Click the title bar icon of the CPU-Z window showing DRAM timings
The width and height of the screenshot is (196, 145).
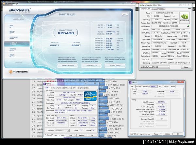point(130,82)
